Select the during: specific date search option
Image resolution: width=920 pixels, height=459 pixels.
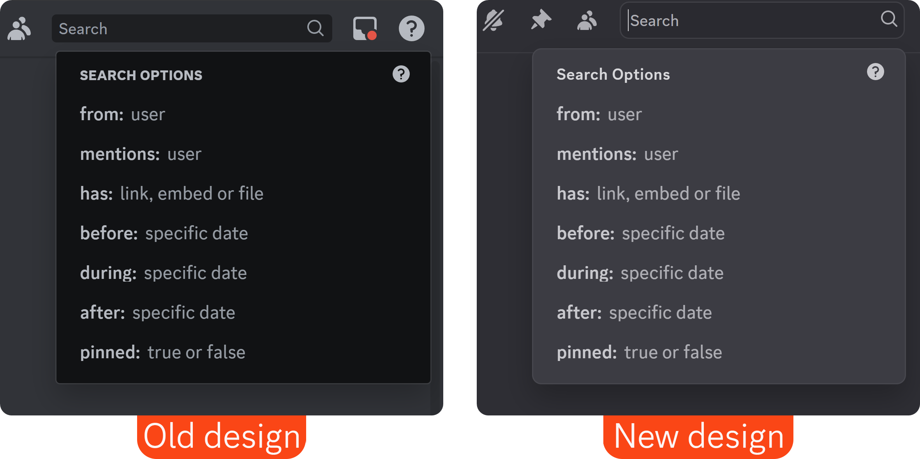pyautogui.click(x=164, y=272)
